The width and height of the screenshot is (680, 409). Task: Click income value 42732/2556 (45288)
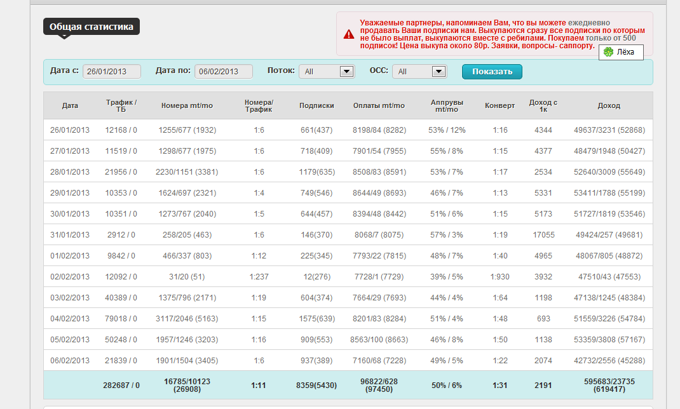tap(609, 361)
